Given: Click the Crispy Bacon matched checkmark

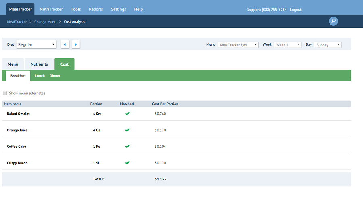Looking at the screenshot, I should [x=127, y=163].
